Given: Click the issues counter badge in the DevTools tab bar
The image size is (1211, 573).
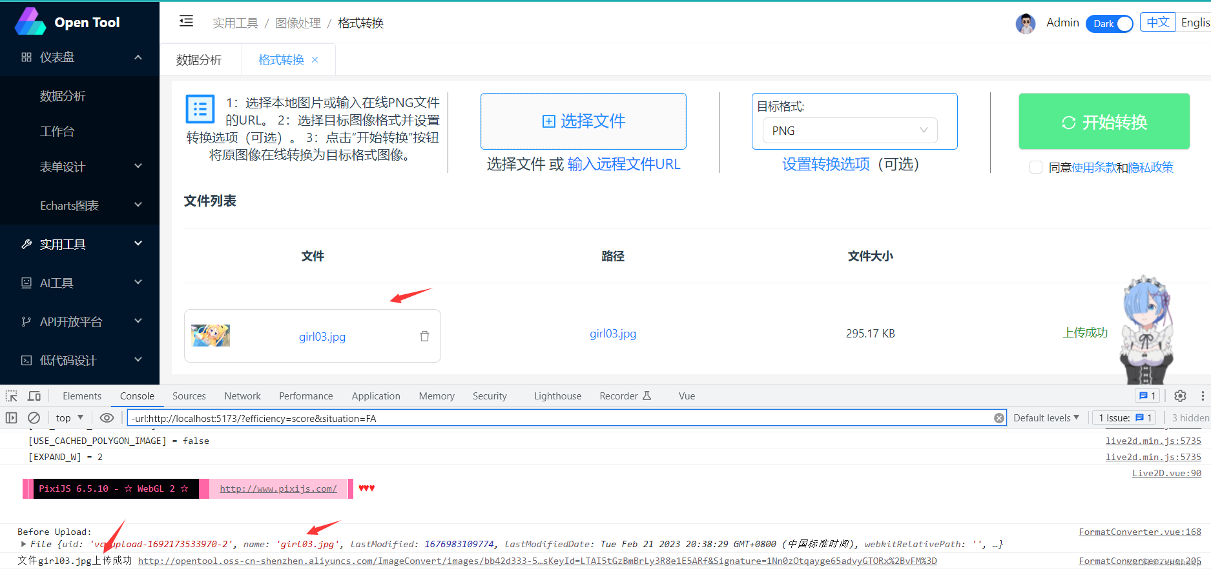Looking at the screenshot, I should tap(1147, 396).
